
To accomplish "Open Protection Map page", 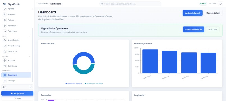I will point(17,46).
